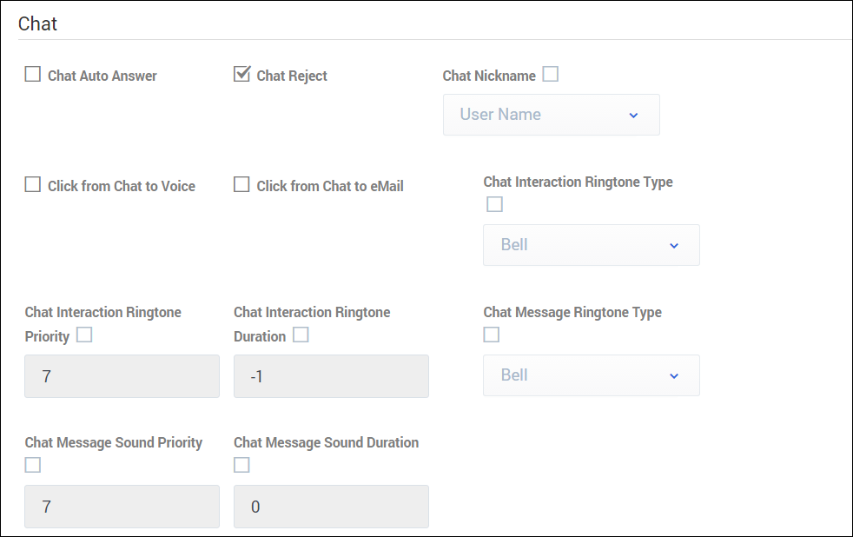The width and height of the screenshot is (853, 537).
Task: Focus the Chat Message Sound Duration field
Action: [x=331, y=507]
